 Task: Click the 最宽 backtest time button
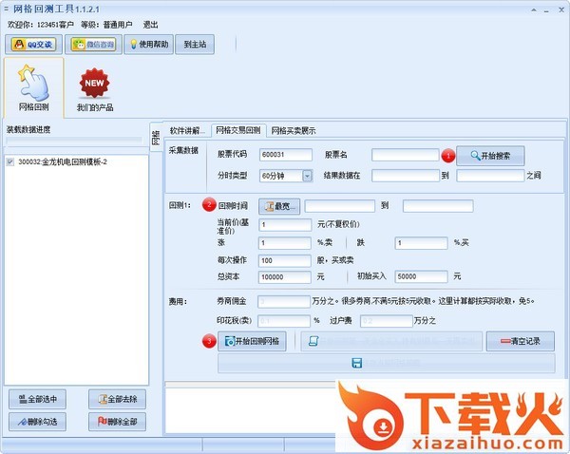(x=279, y=206)
